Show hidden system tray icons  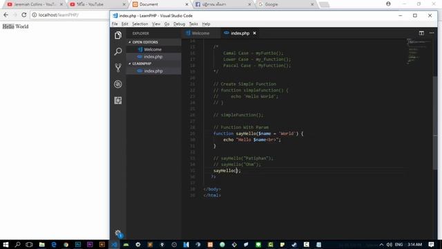(381, 244)
